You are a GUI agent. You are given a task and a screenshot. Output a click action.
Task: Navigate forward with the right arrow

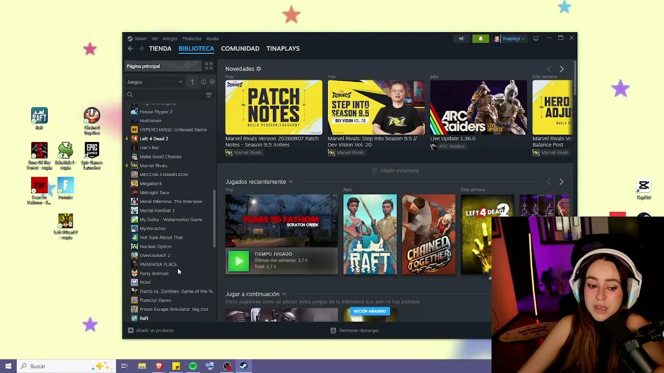[x=141, y=49]
